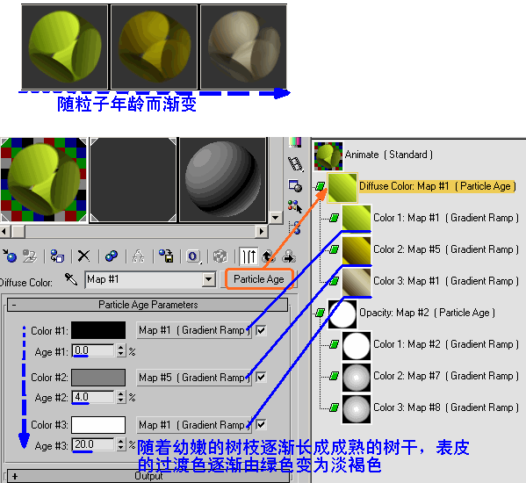Click Go Forward to Sibling icon
The height and width of the screenshot is (483, 526).
(x=289, y=256)
